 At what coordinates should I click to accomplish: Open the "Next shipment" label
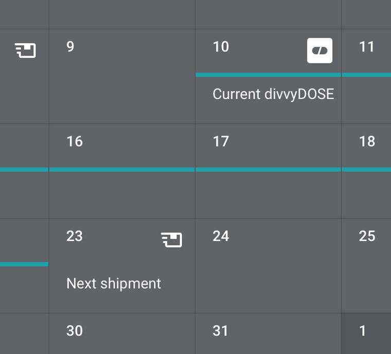pos(114,284)
